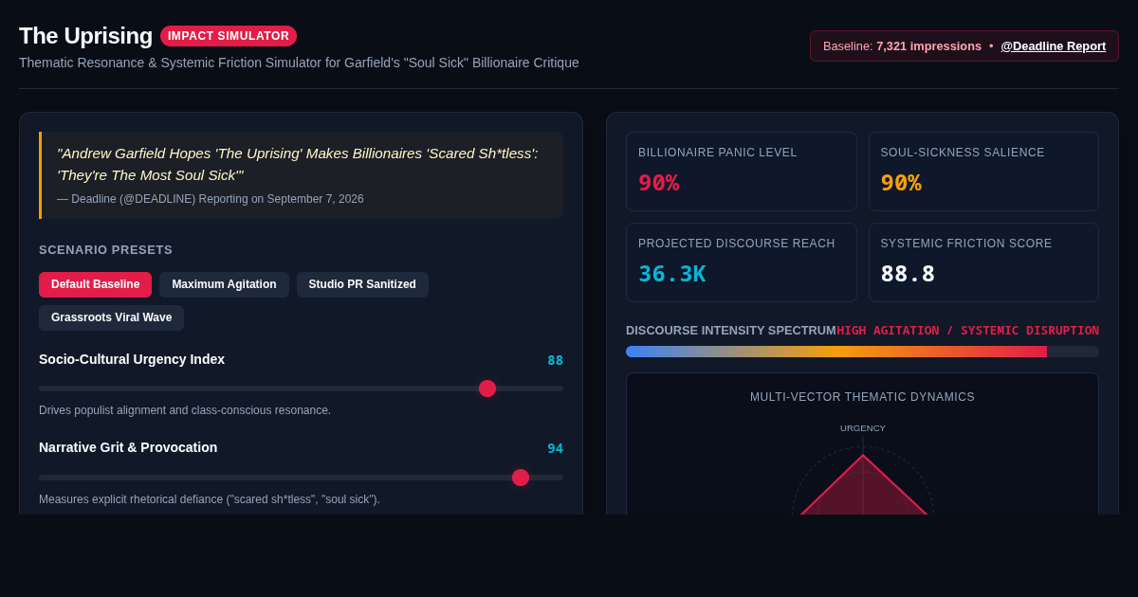Click the Andrew Garfield headline quote
This screenshot has height=597, width=1138.
[x=297, y=164]
